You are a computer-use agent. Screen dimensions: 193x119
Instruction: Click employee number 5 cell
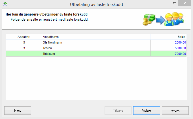pyautogui.click(x=24, y=43)
